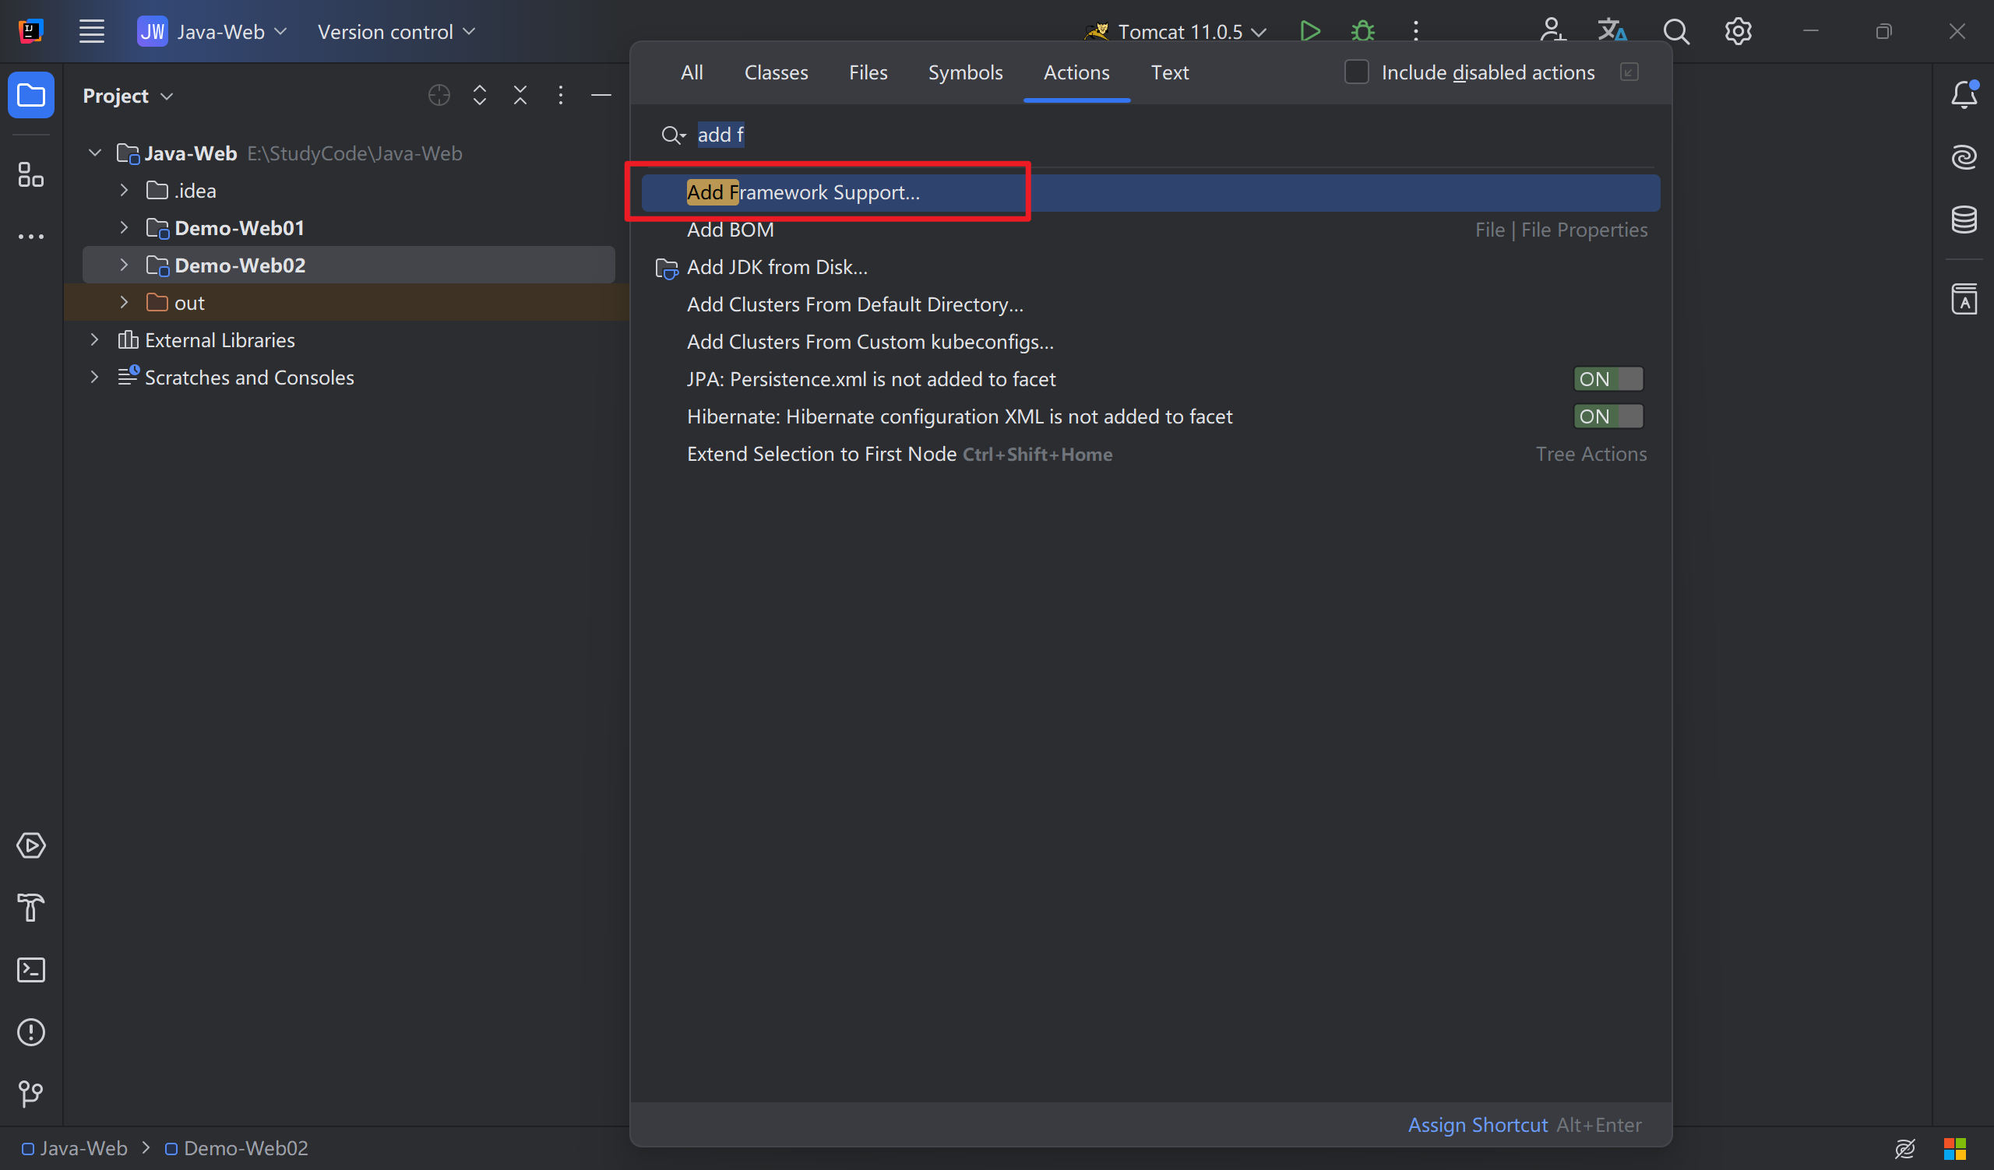
Task: Open the Git version control tool window
Action: [x=31, y=1094]
